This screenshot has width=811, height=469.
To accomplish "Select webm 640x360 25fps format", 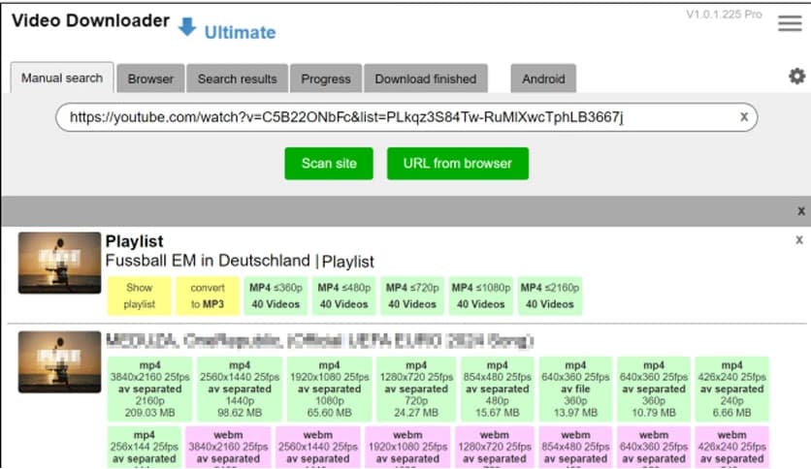I will point(654,448).
